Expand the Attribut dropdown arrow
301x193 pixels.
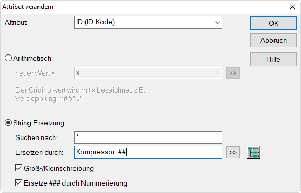(218, 23)
